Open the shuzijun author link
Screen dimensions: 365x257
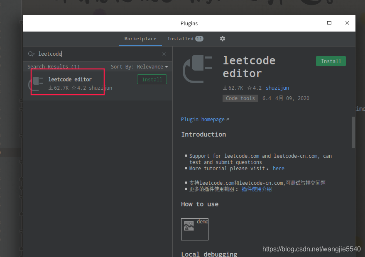coord(277,88)
